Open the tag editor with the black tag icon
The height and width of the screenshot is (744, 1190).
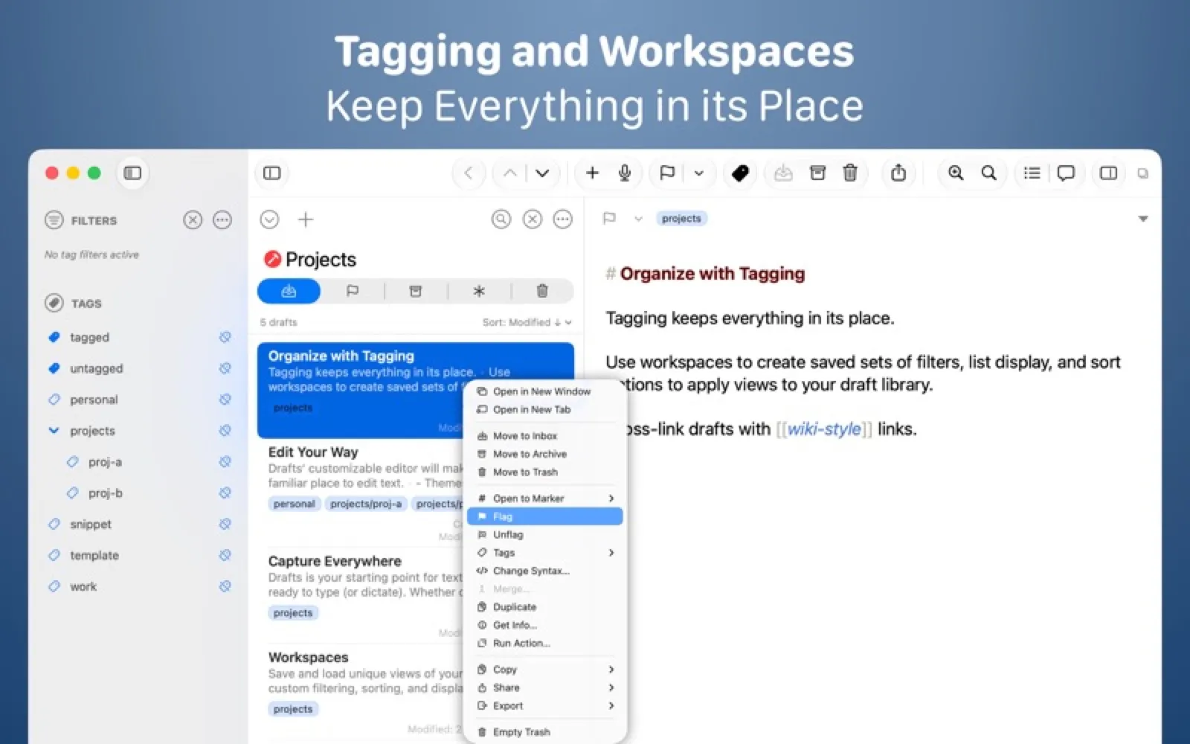(x=740, y=173)
